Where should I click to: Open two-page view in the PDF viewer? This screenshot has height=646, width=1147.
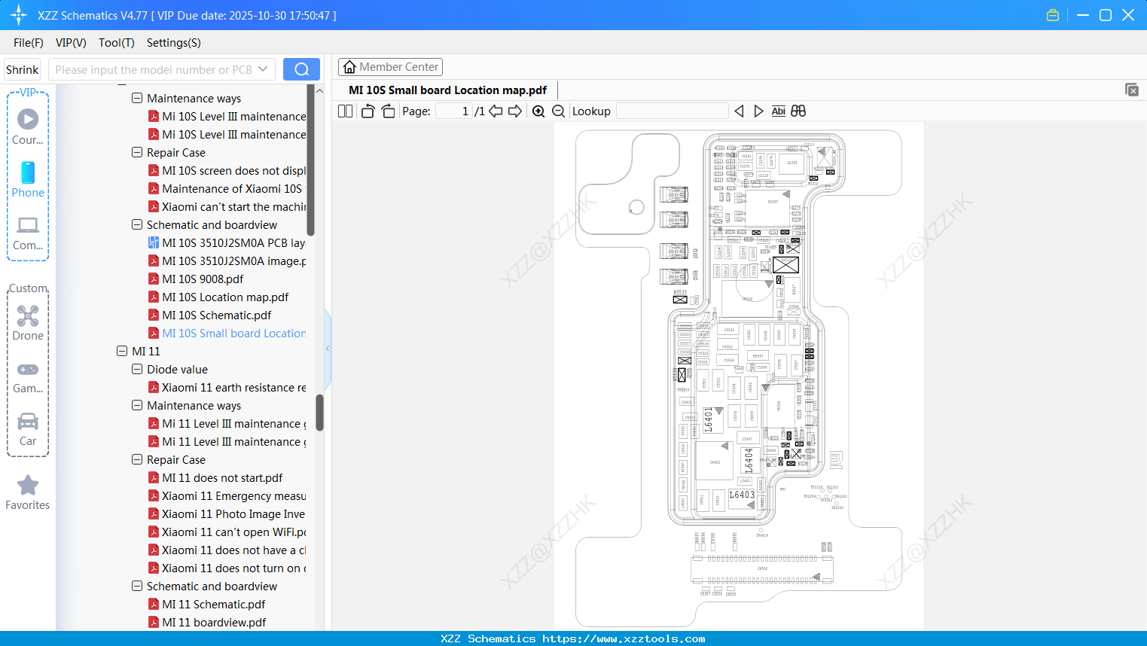[x=344, y=111]
